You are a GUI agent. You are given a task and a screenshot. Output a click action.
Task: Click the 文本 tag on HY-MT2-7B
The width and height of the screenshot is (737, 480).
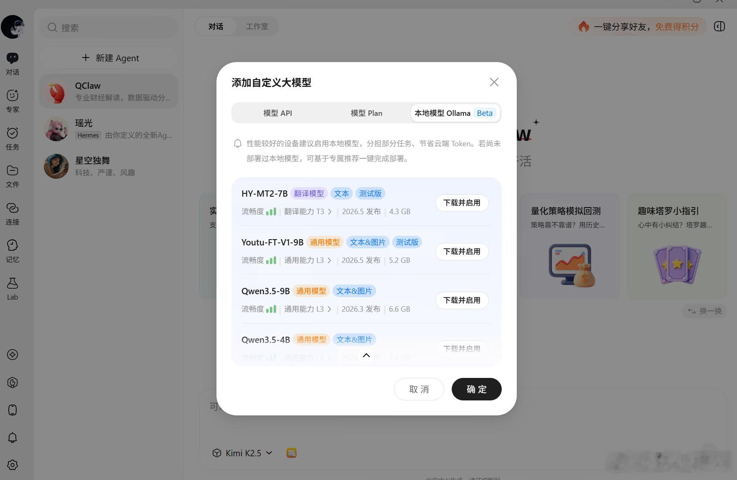click(x=342, y=194)
